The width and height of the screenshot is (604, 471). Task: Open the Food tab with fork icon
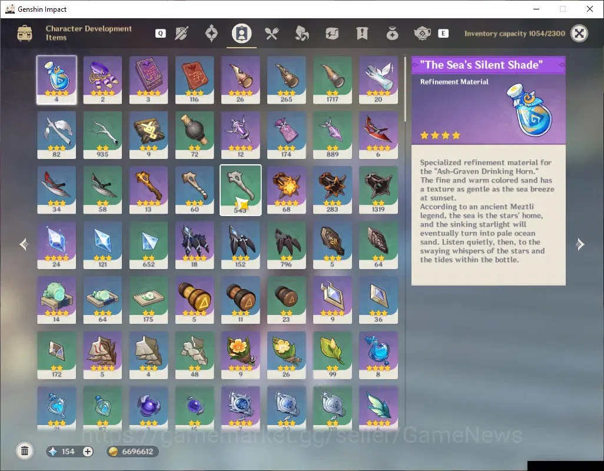click(x=271, y=34)
